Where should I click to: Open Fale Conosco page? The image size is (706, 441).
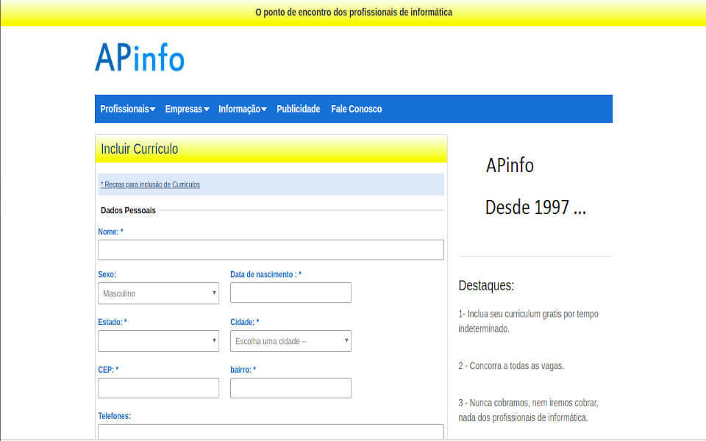(356, 109)
